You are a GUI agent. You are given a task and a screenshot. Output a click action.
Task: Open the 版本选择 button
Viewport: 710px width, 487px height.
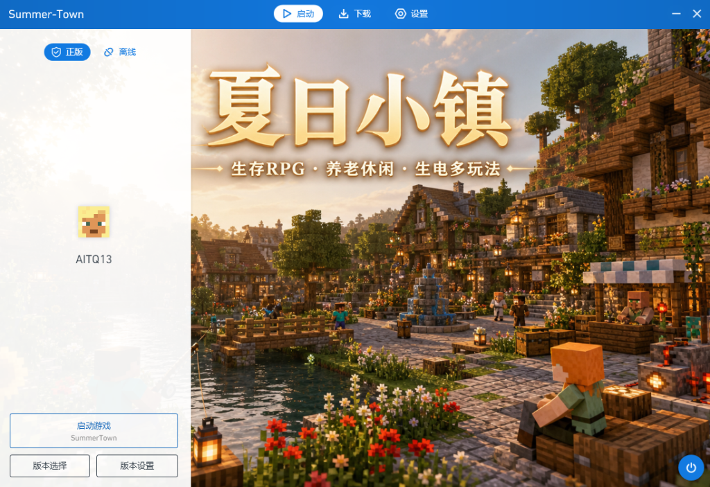(x=50, y=466)
